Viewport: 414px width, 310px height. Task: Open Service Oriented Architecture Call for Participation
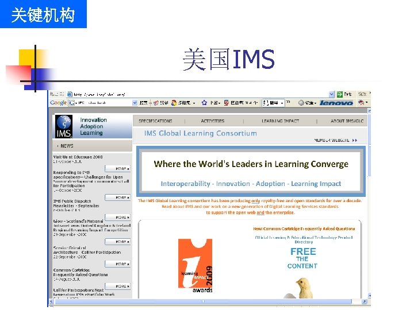click(87, 250)
